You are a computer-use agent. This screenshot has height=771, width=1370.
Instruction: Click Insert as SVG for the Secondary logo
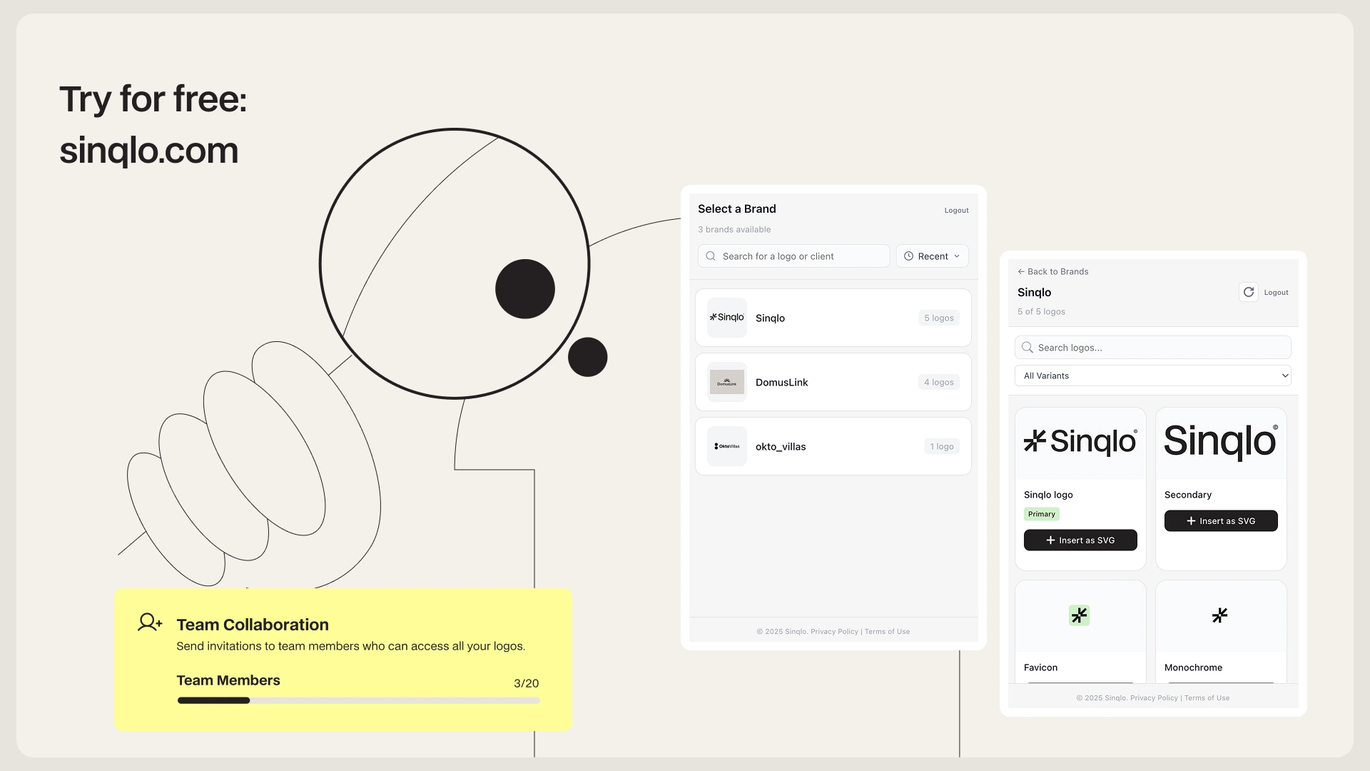click(1220, 520)
